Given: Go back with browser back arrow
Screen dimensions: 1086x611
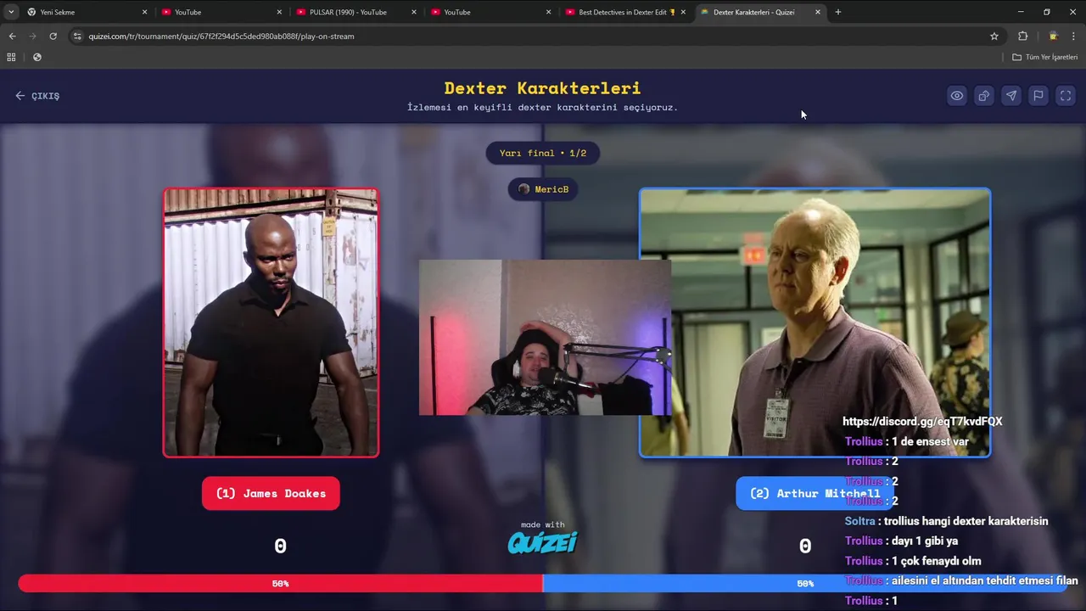Looking at the screenshot, I should point(12,36).
